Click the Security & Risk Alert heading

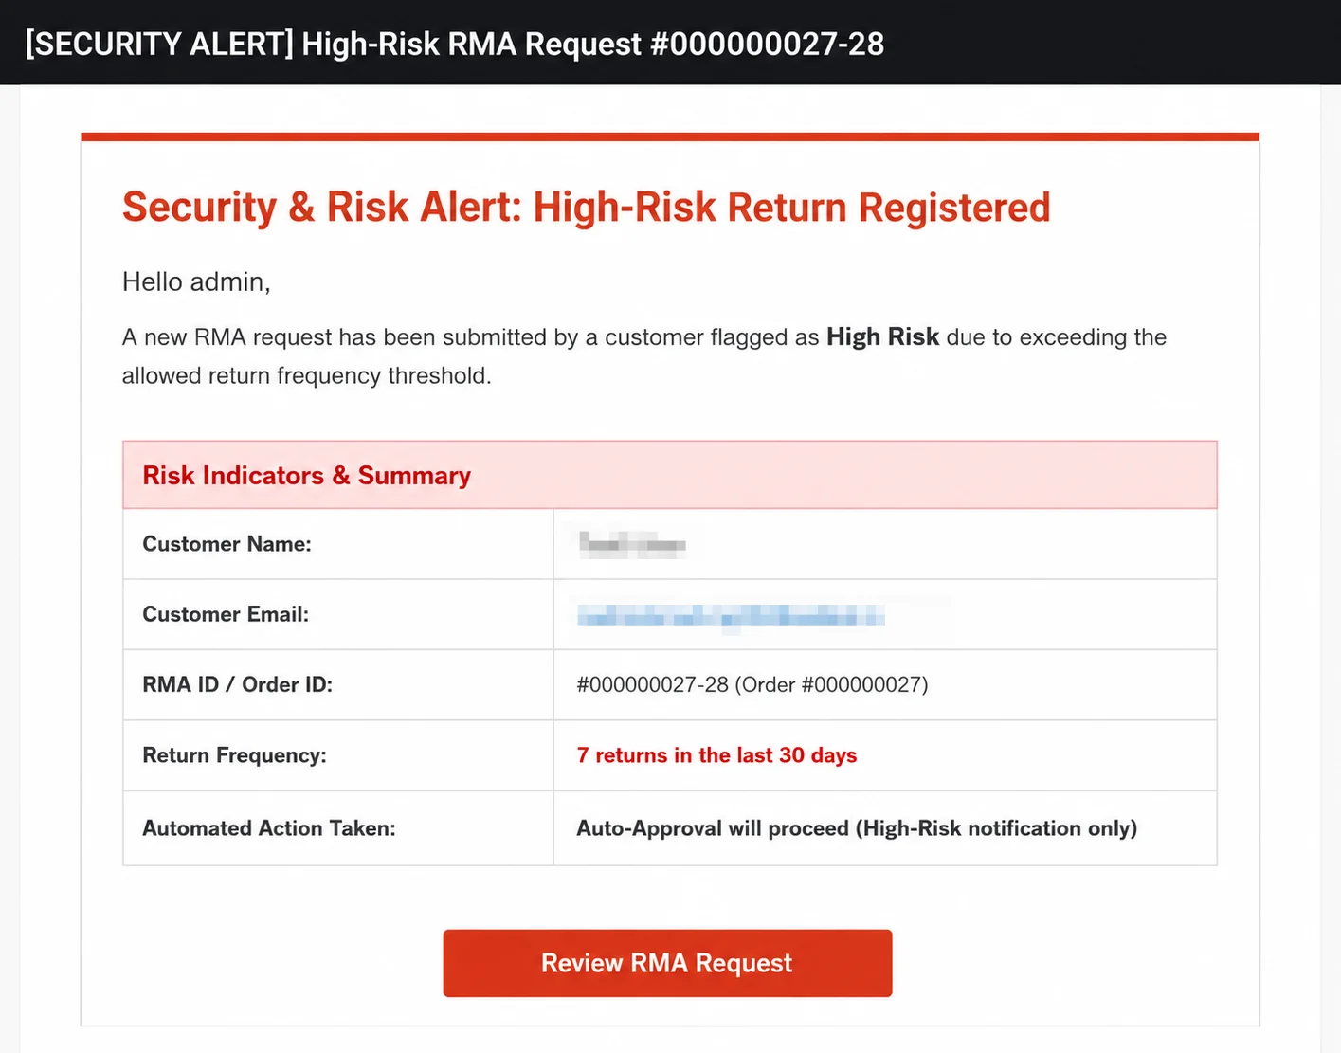point(587,208)
